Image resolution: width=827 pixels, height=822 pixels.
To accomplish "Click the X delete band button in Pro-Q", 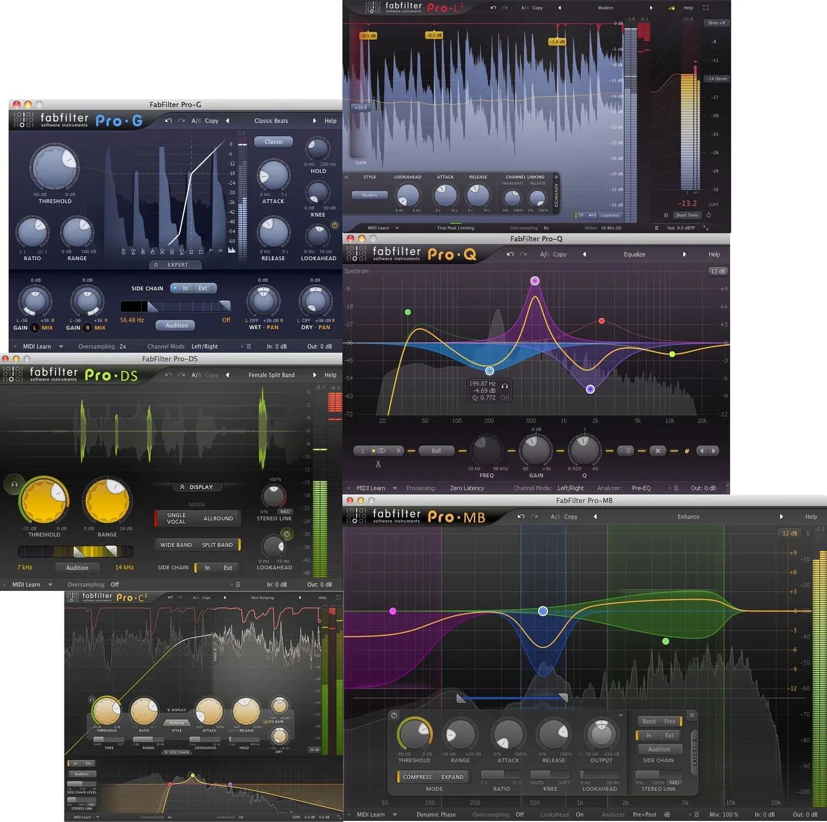I will (658, 451).
